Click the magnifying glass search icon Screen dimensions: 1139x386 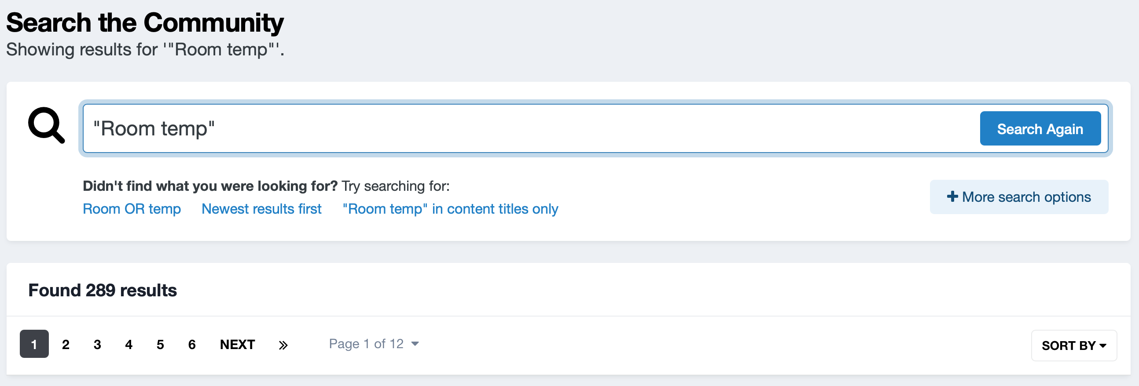(x=46, y=125)
